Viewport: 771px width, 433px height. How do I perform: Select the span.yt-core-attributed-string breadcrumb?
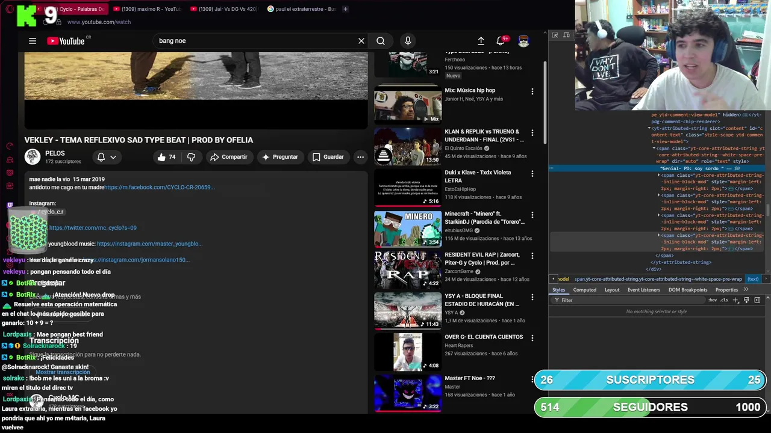click(x=658, y=279)
